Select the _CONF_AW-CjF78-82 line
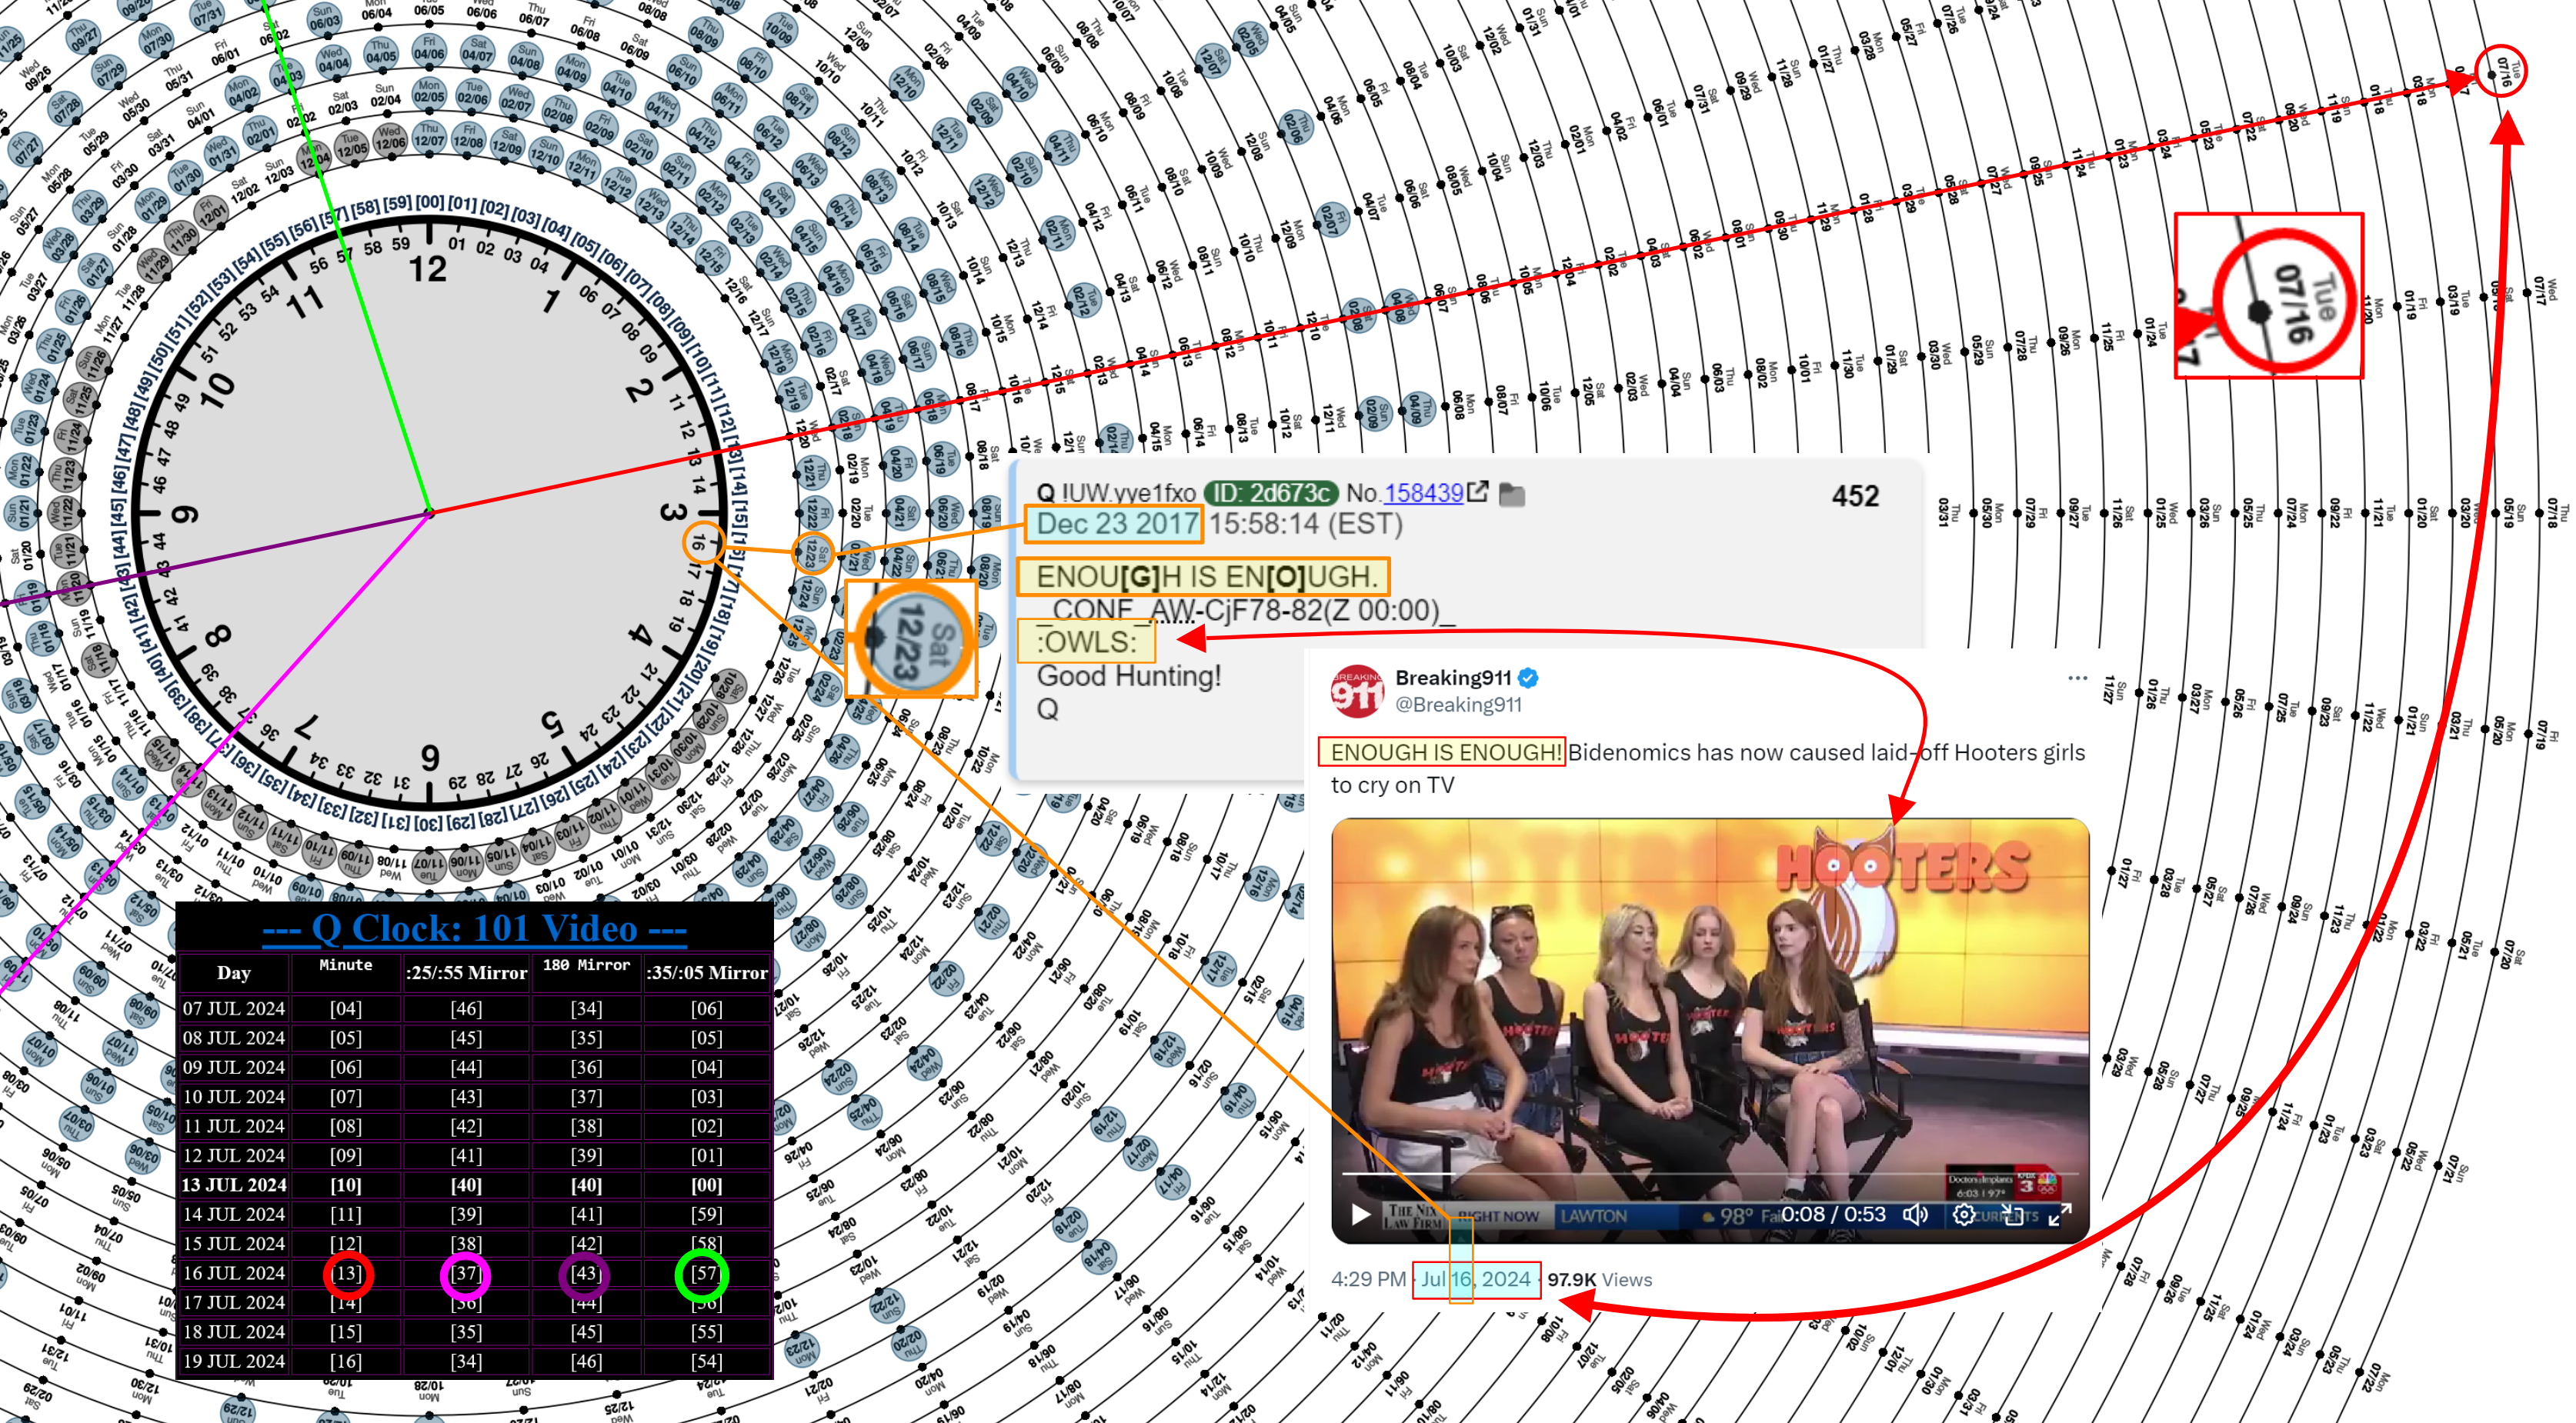2576x1423 pixels. [1246, 610]
